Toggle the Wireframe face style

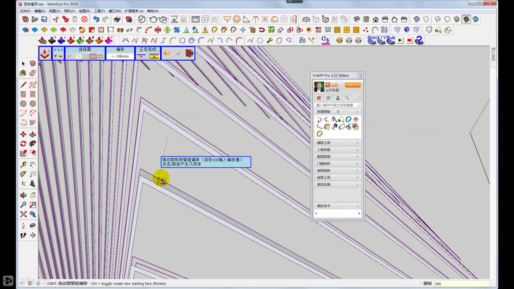438,19
